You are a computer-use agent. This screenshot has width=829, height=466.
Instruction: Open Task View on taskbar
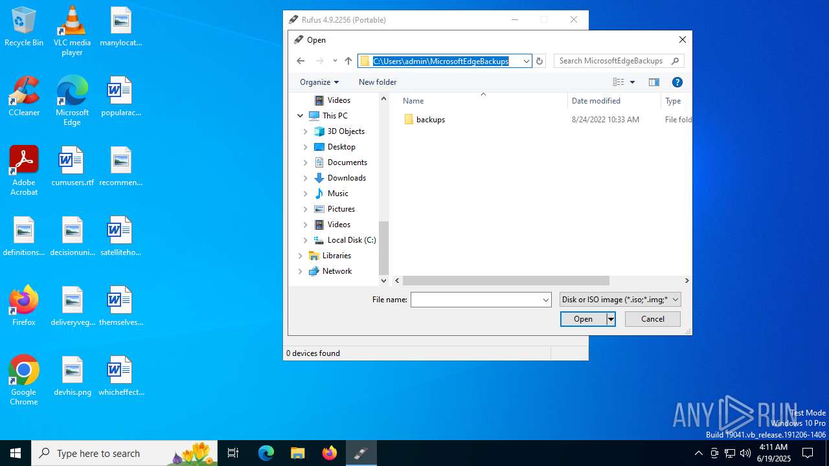pyautogui.click(x=233, y=453)
